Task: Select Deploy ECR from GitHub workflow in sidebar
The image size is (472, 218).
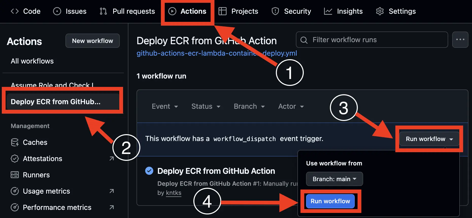Action: (63, 102)
